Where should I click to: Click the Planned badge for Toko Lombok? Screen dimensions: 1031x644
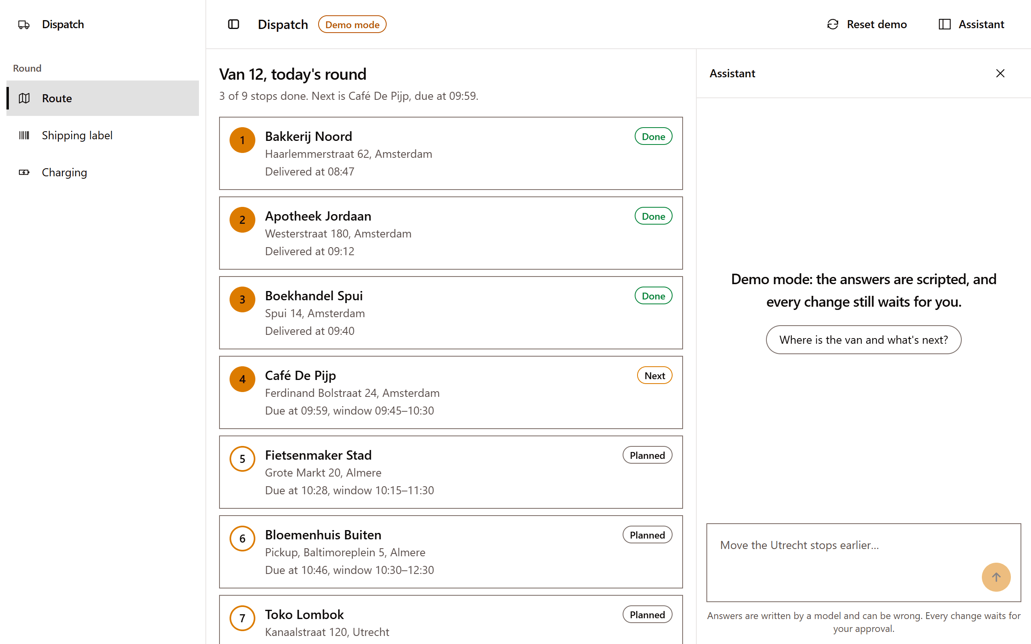(x=647, y=614)
